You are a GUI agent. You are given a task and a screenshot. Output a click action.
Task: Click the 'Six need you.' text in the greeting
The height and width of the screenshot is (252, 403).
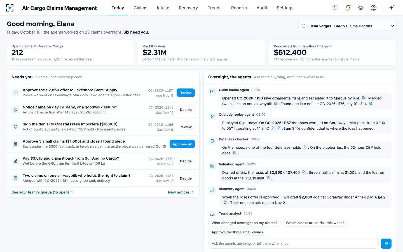click(136, 32)
